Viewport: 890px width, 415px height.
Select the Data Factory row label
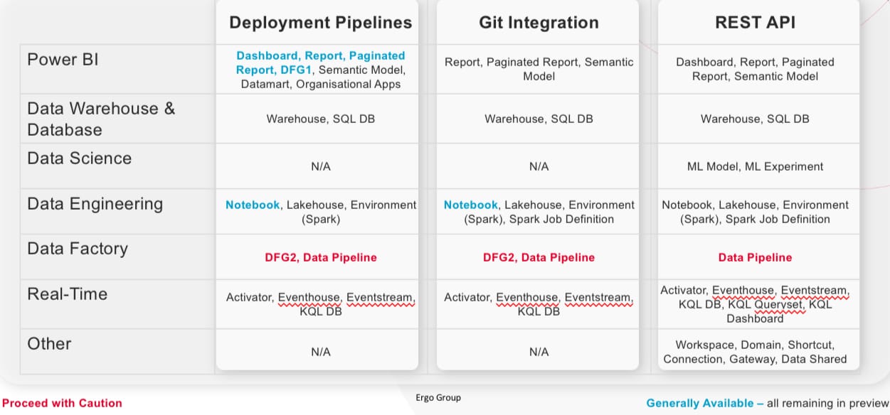tap(78, 249)
